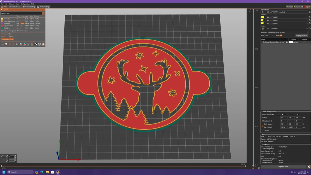Toggle the Color changes display icon
The image size is (311, 175).
(x=25, y=44)
